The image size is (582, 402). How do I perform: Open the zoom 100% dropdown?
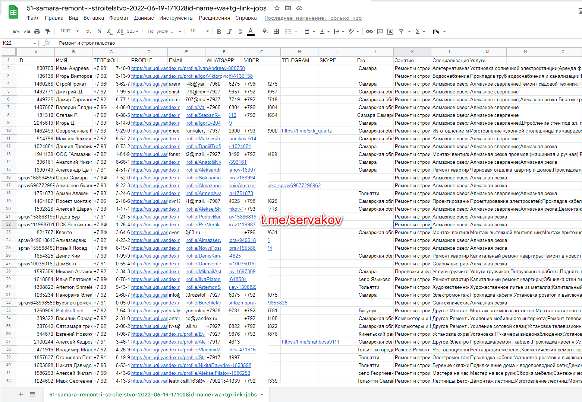pyautogui.click(x=69, y=31)
